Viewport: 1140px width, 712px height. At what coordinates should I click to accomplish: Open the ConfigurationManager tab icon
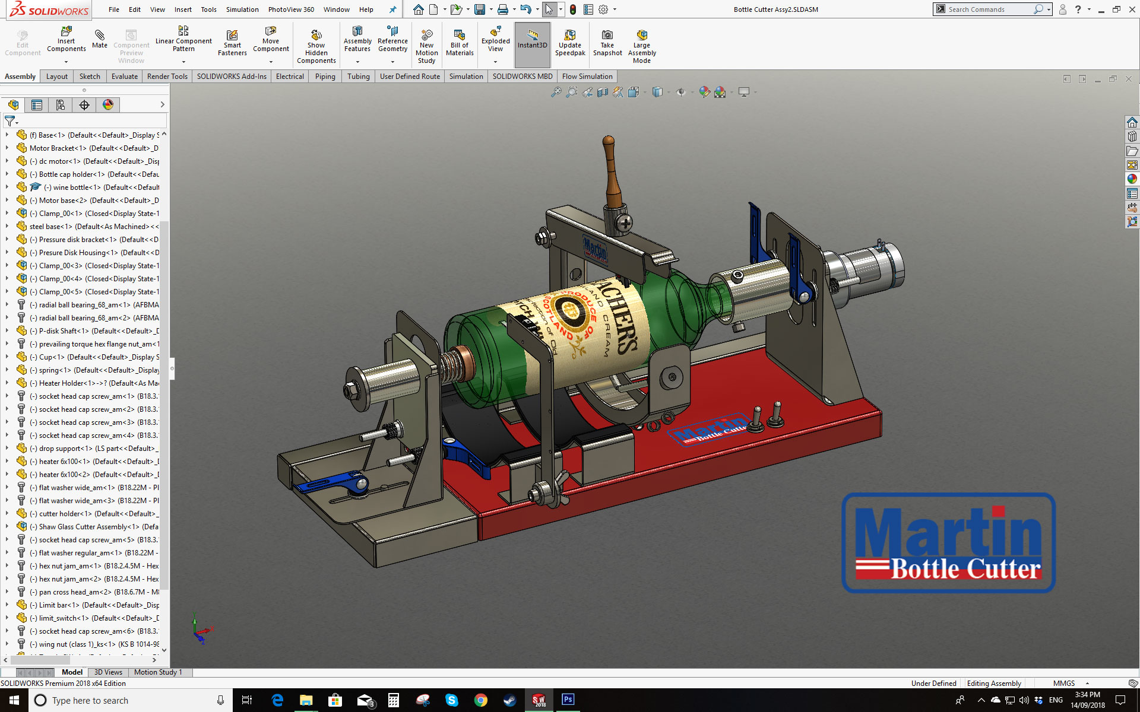(61, 105)
